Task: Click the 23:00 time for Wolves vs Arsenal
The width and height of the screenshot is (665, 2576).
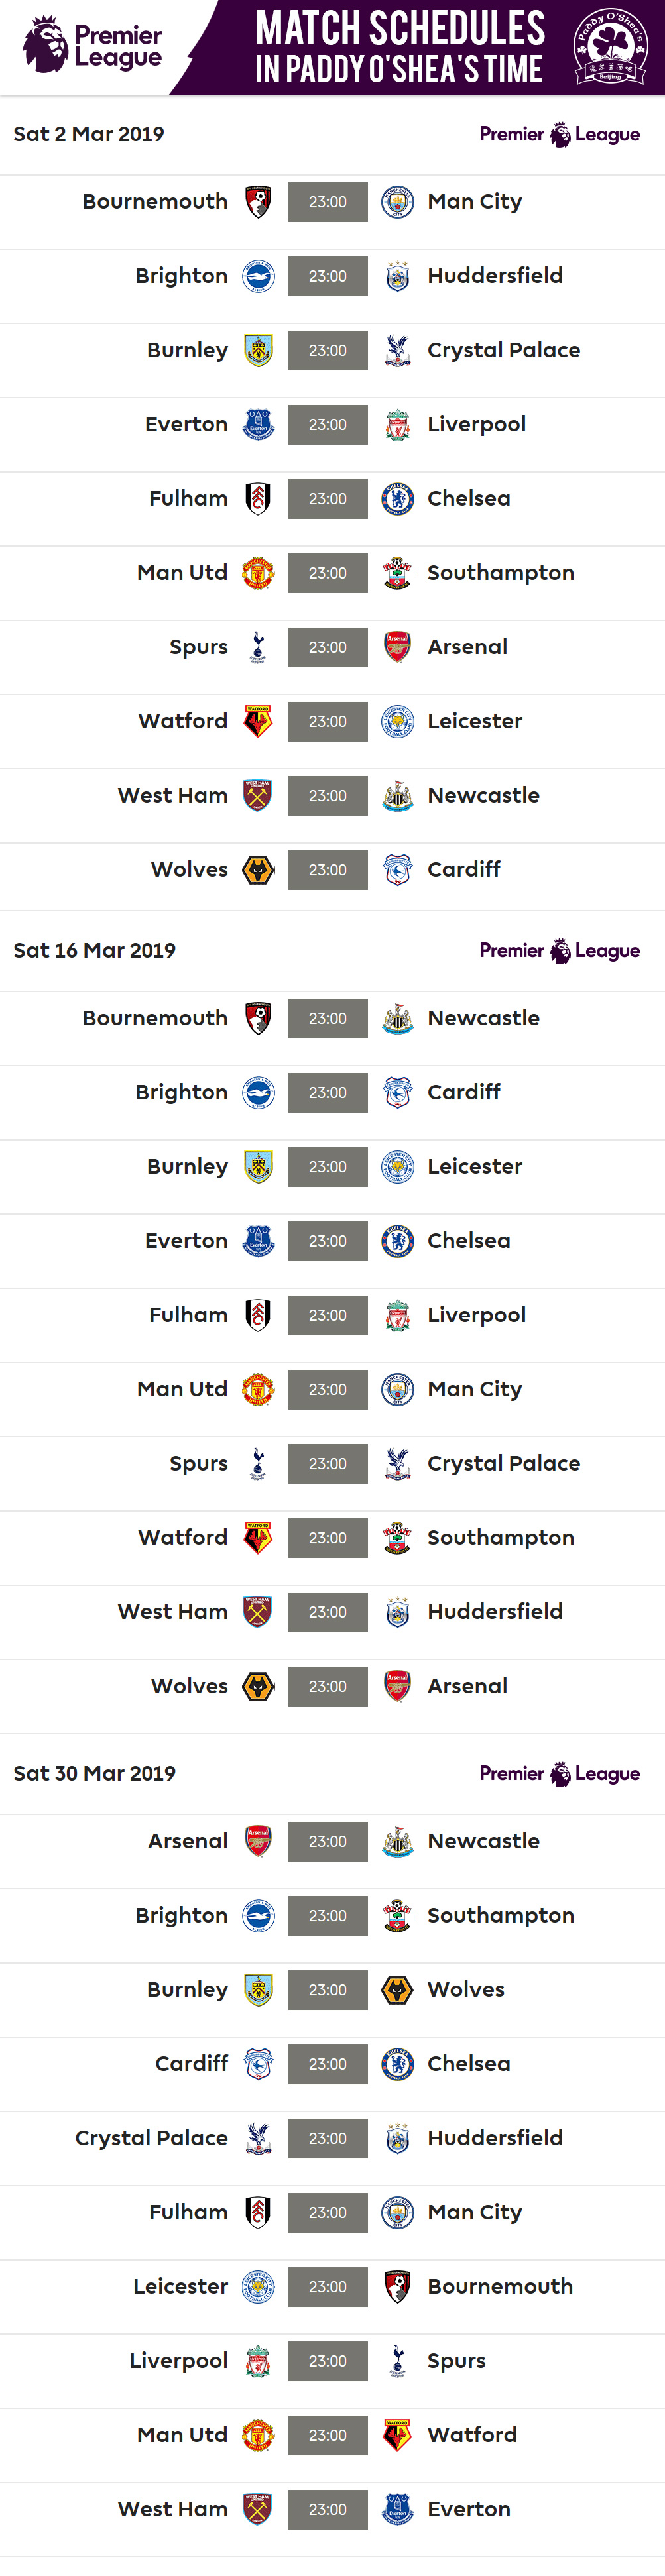Action: [x=328, y=1687]
